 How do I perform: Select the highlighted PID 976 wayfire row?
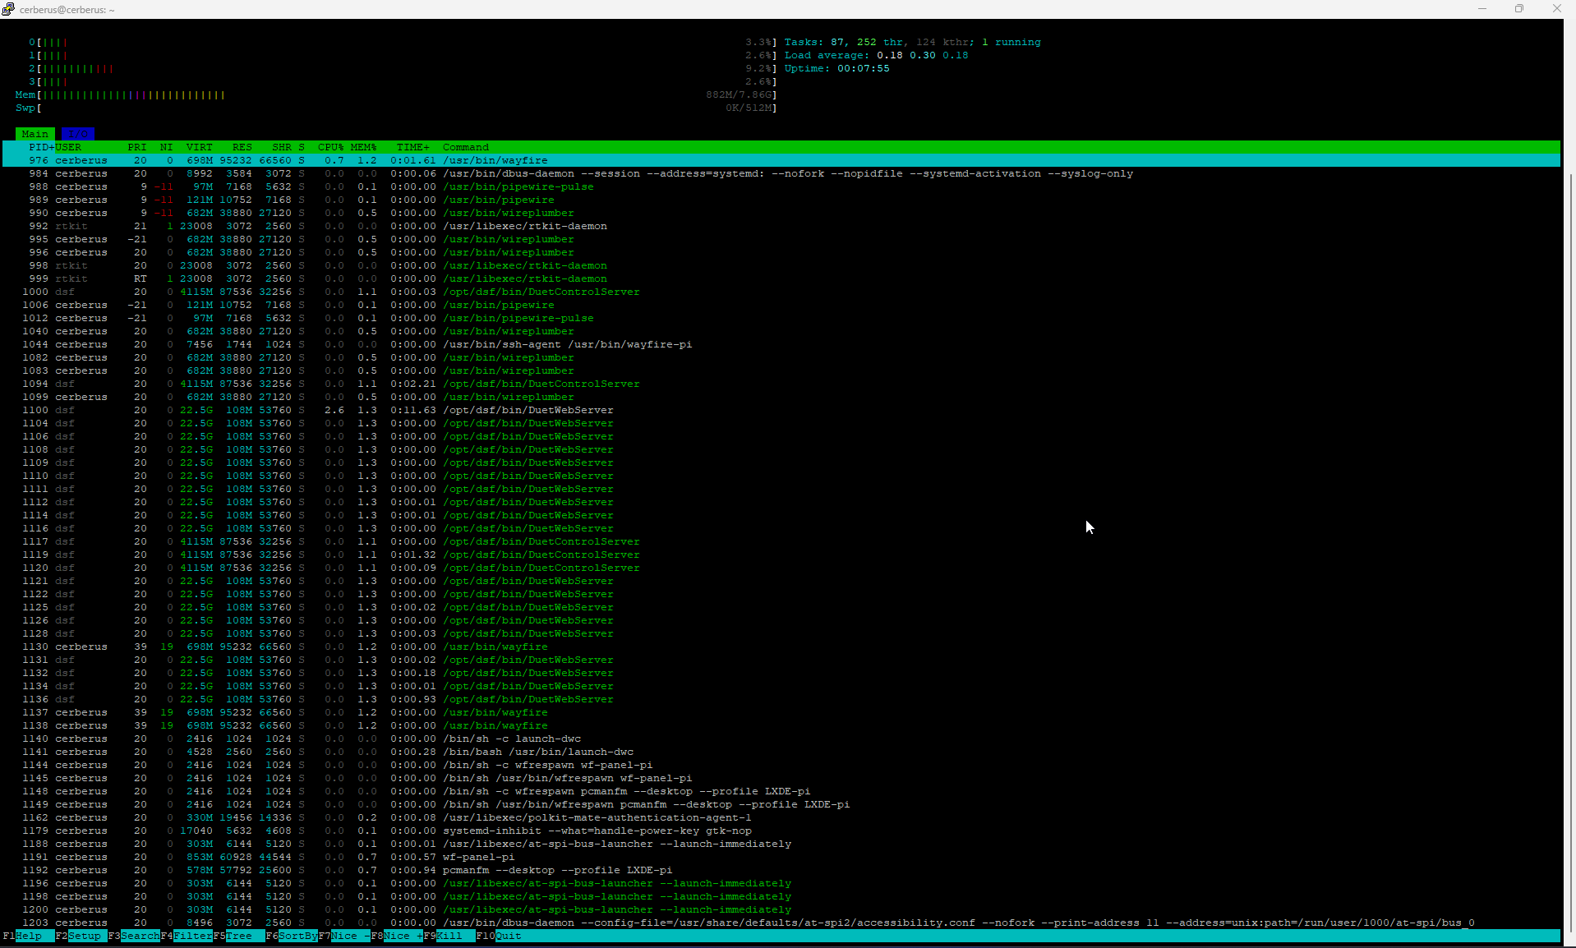[x=781, y=160]
